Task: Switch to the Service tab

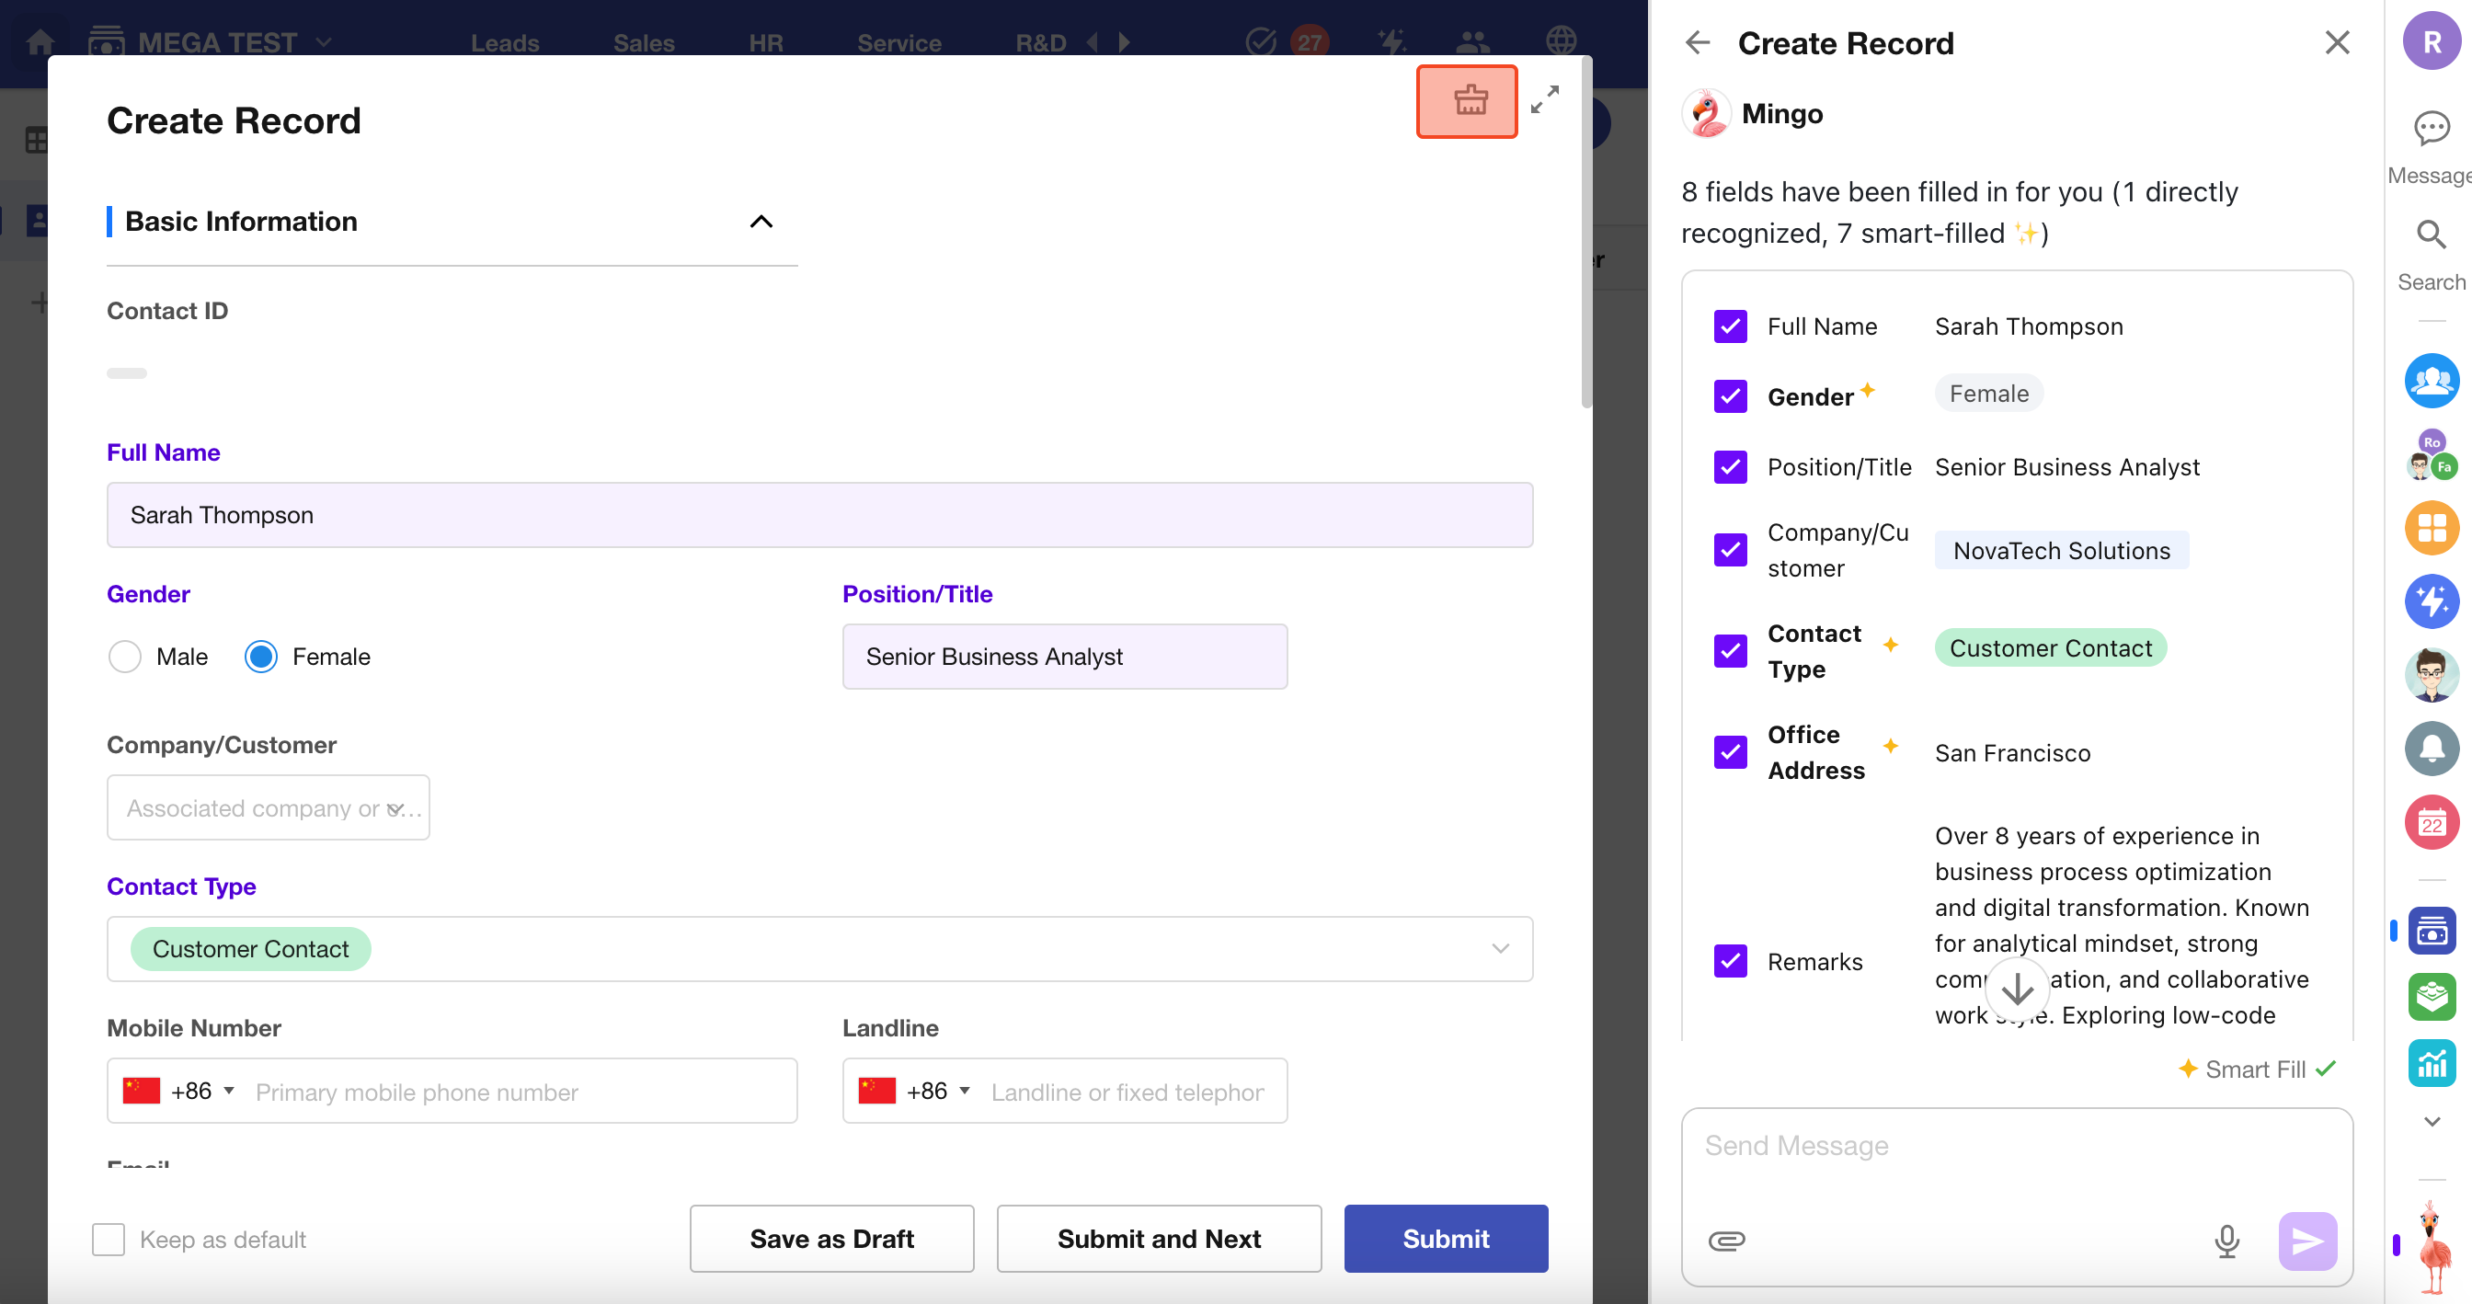Action: (x=898, y=43)
